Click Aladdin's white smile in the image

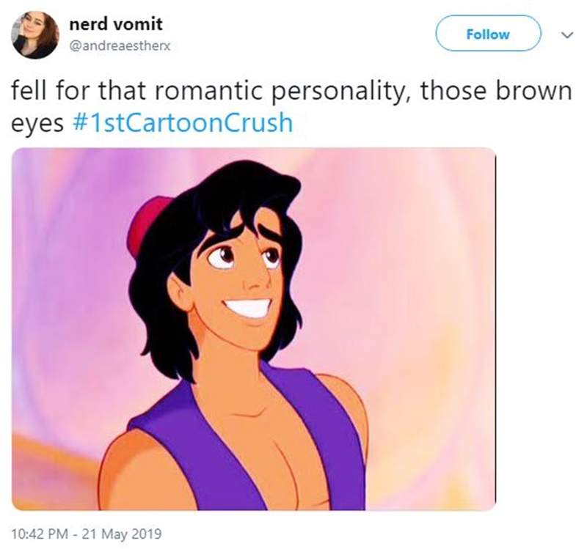point(249,308)
